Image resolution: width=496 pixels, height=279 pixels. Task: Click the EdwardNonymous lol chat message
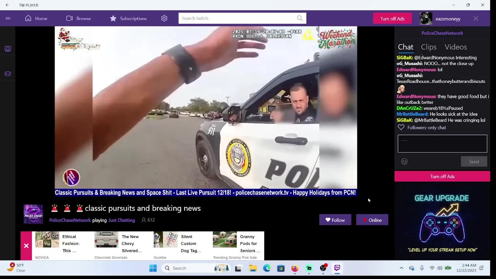[x=419, y=70]
